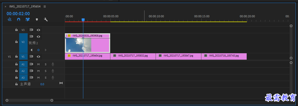Mute track A2
The image size is (298, 106).
[x=38, y=71]
